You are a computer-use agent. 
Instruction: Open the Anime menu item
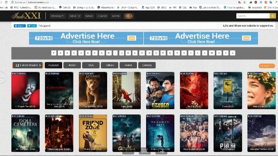click(x=116, y=16)
